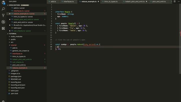Click line number 16 in the gutter
The image size is (181, 102).
pyautogui.click(x=51, y=40)
